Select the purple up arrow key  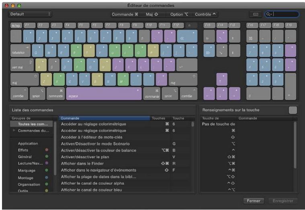(x=222, y=80)
